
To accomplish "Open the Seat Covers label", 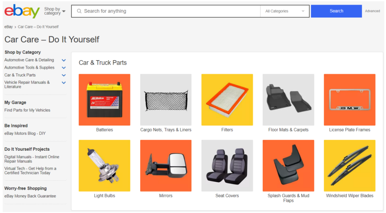I will tap(227, 196).
